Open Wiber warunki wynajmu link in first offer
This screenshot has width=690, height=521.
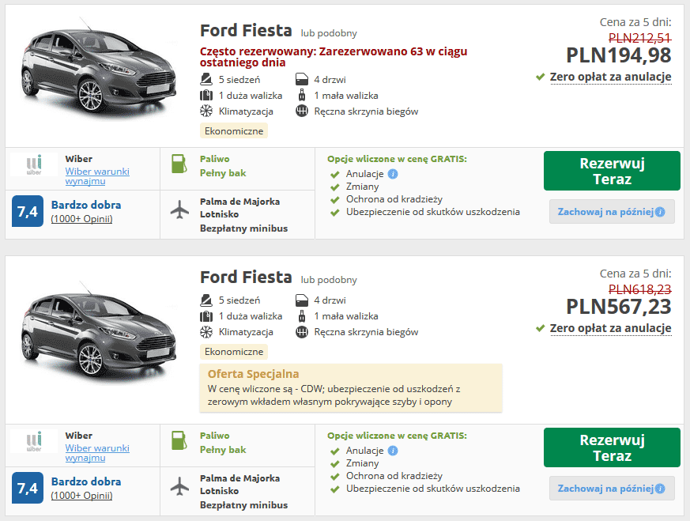pyautogui.click(x=97, y=176)
